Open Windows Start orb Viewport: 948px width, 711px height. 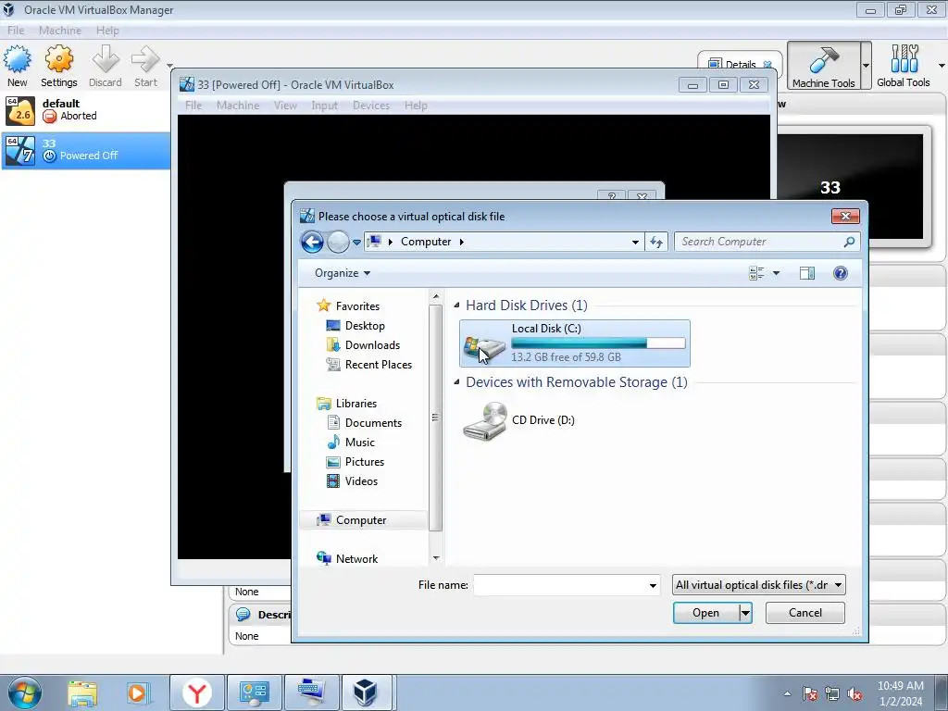pos(25,692)
